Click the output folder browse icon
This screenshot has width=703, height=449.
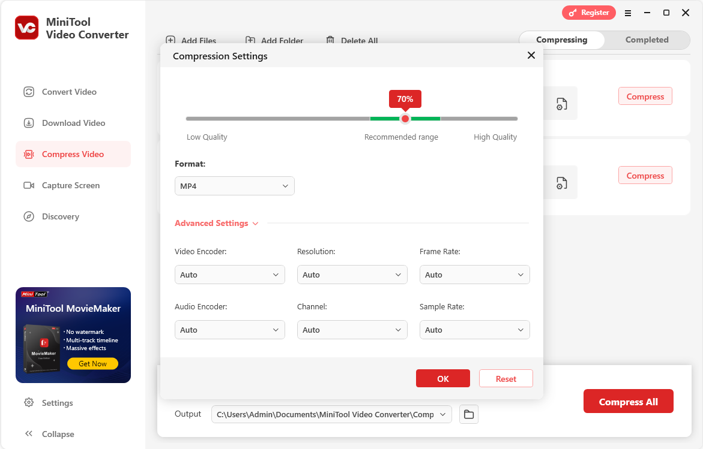[x=469, y=414]
